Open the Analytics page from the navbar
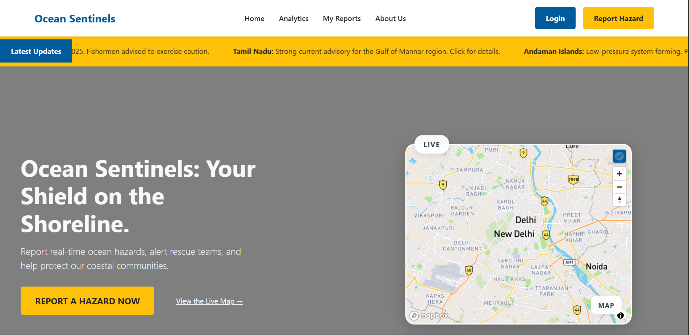Image resolution: width=689 pixels, height=335 pixels. (293, 18)
